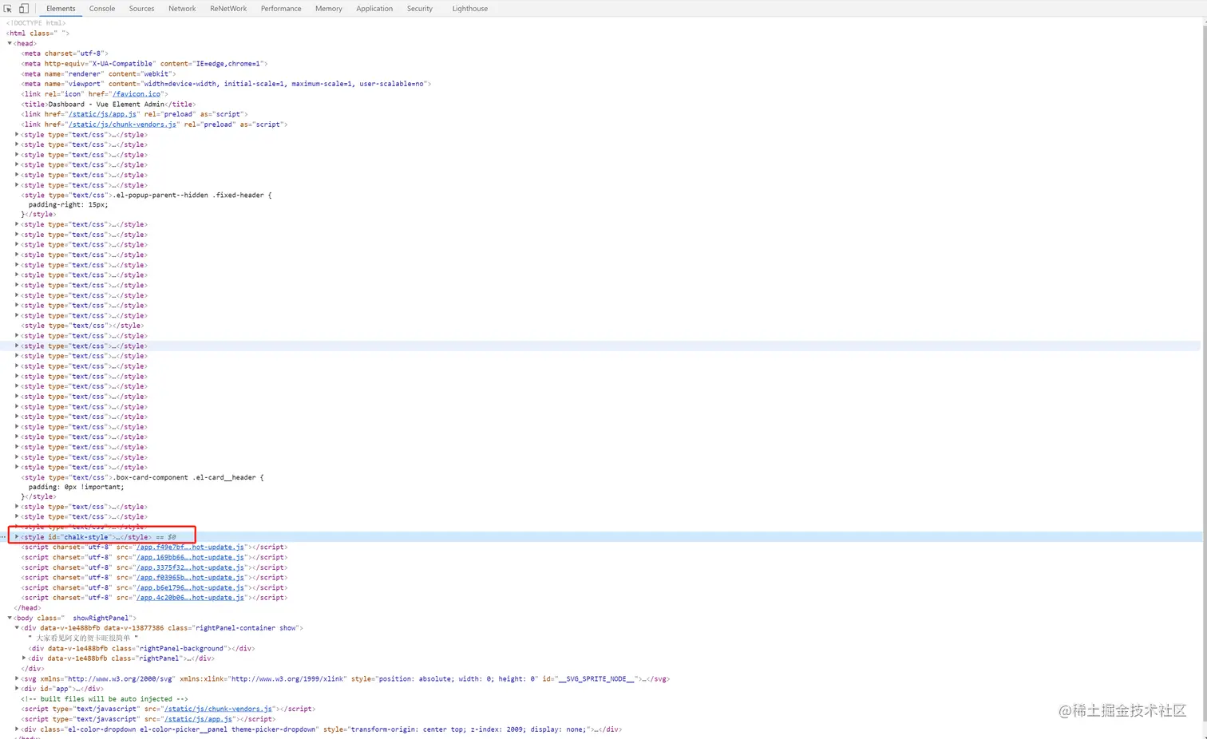The height and width of the screenshot is (739, 1207).
Task: Expand the chalk-style style element
Action: pyautogui.click(x=16, y=536)
